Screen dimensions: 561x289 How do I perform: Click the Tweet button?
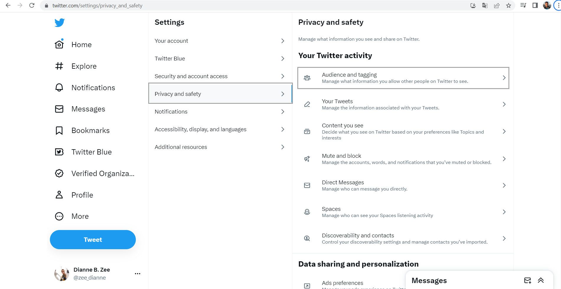(93, 239)
